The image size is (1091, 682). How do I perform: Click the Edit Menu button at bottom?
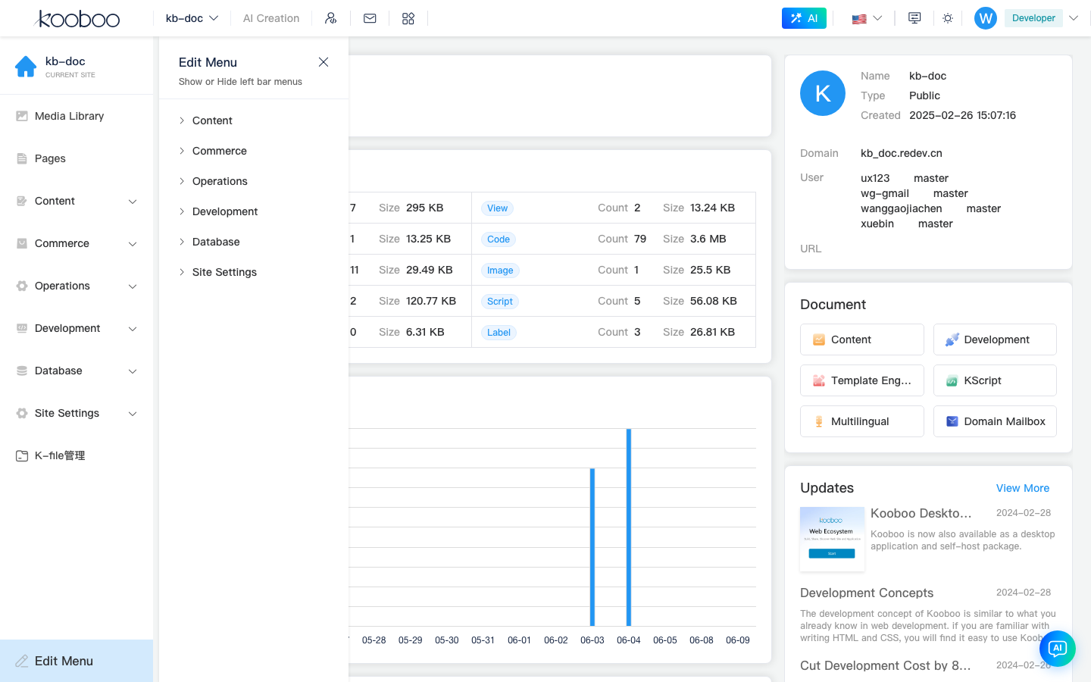pos(77,661)
